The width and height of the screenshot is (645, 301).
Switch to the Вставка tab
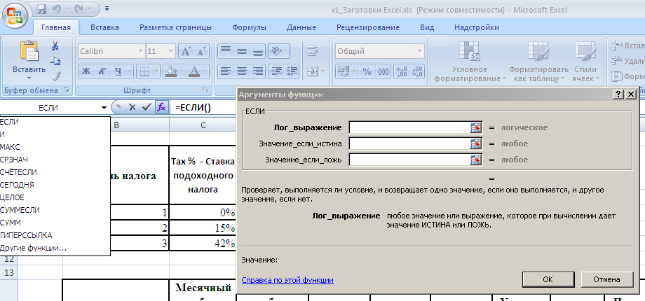(104, 27)
